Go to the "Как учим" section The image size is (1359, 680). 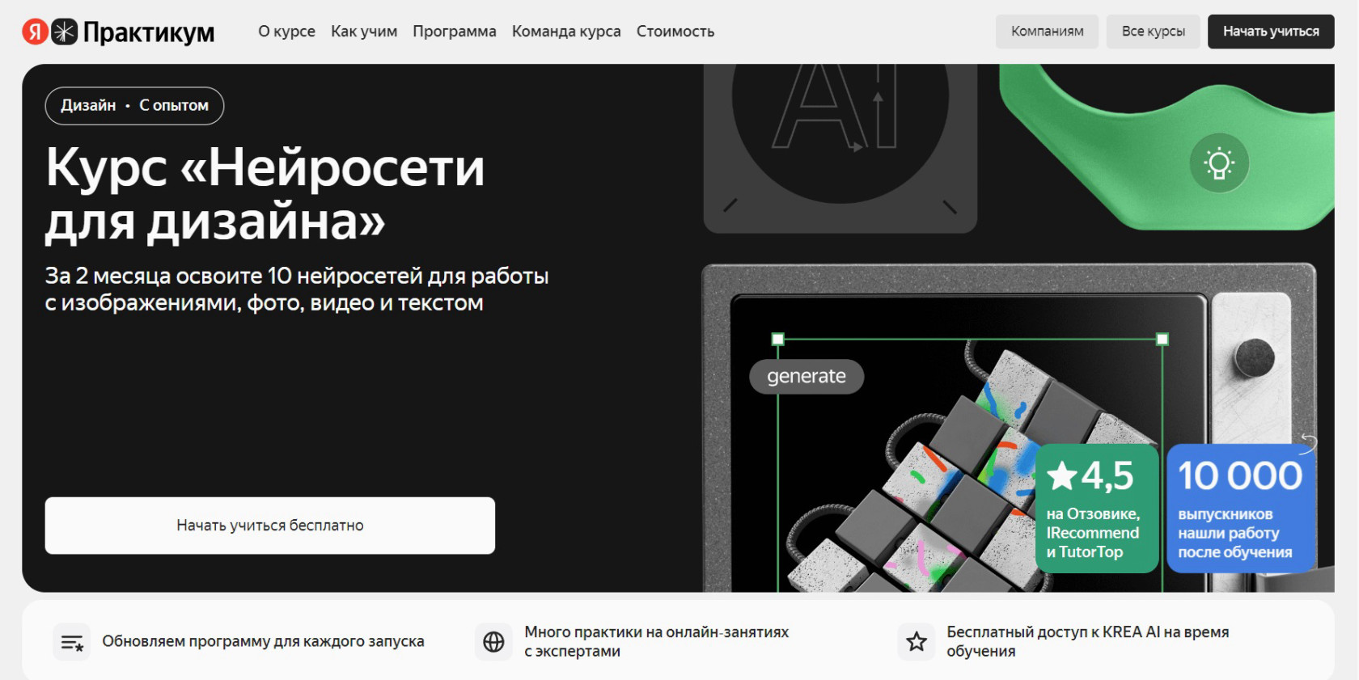pyautogui.click(x=364, y=32)
